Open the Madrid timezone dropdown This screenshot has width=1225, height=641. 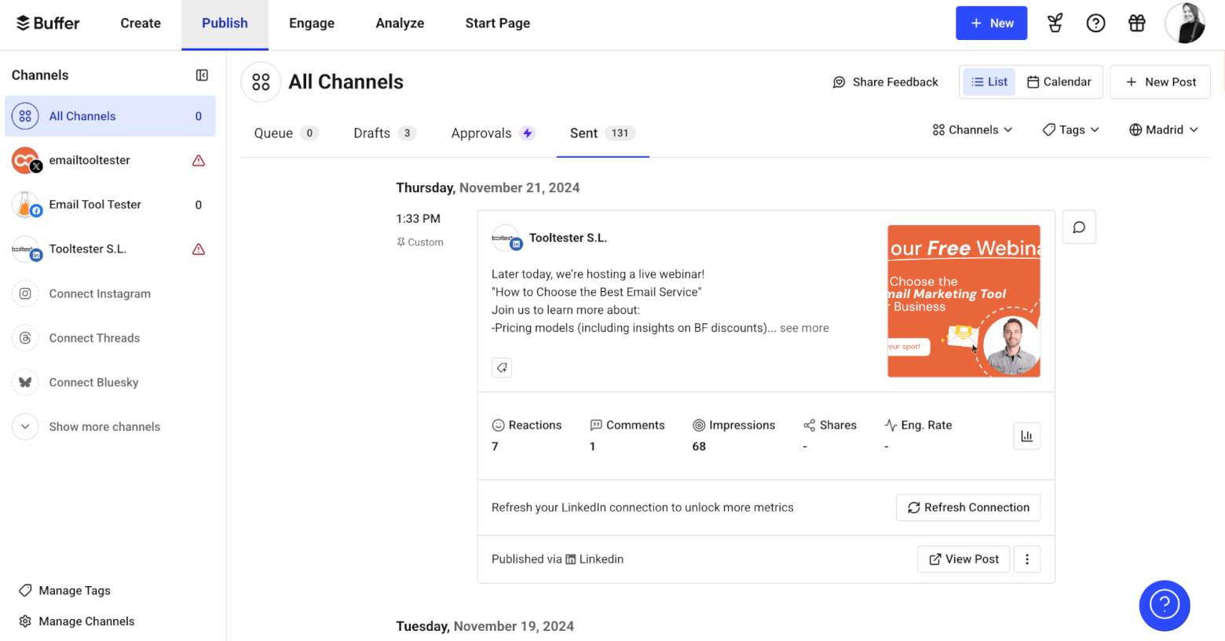(x=1163, y=129)
